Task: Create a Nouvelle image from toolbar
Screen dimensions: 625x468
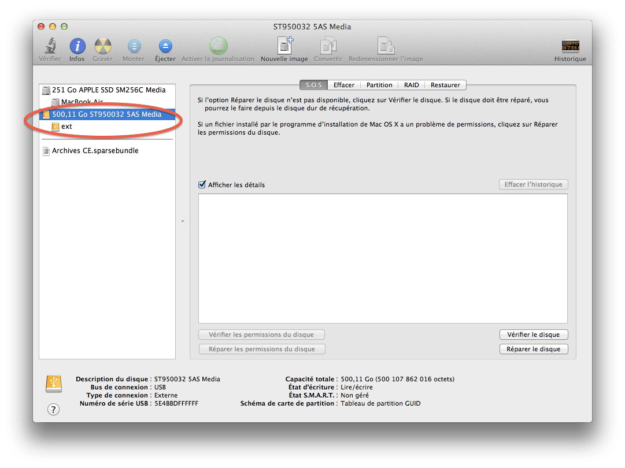Action: click(284, 46)
